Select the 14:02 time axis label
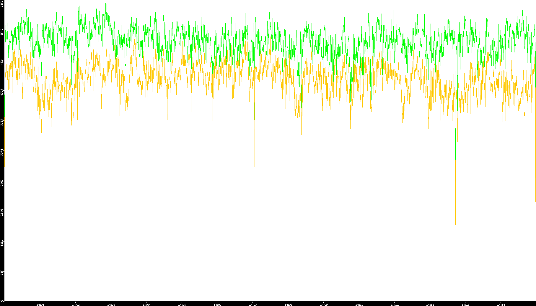 point(76,305)
